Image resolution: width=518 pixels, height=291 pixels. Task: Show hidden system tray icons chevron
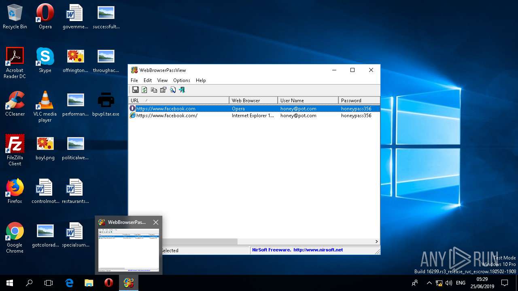429,283
